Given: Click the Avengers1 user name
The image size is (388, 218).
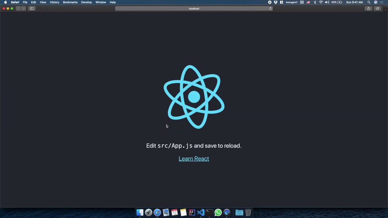Looking at the screenshot, I should [x=291, y=2].
